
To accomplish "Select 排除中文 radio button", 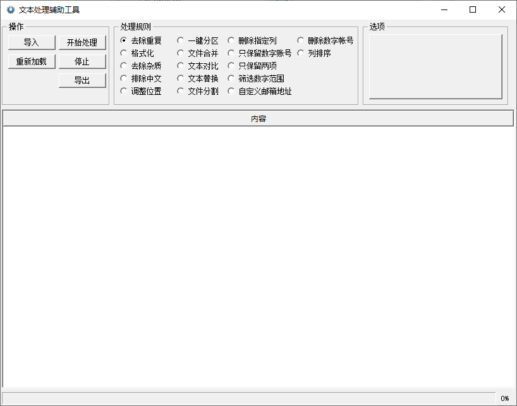I will click(x=141, y=78).
